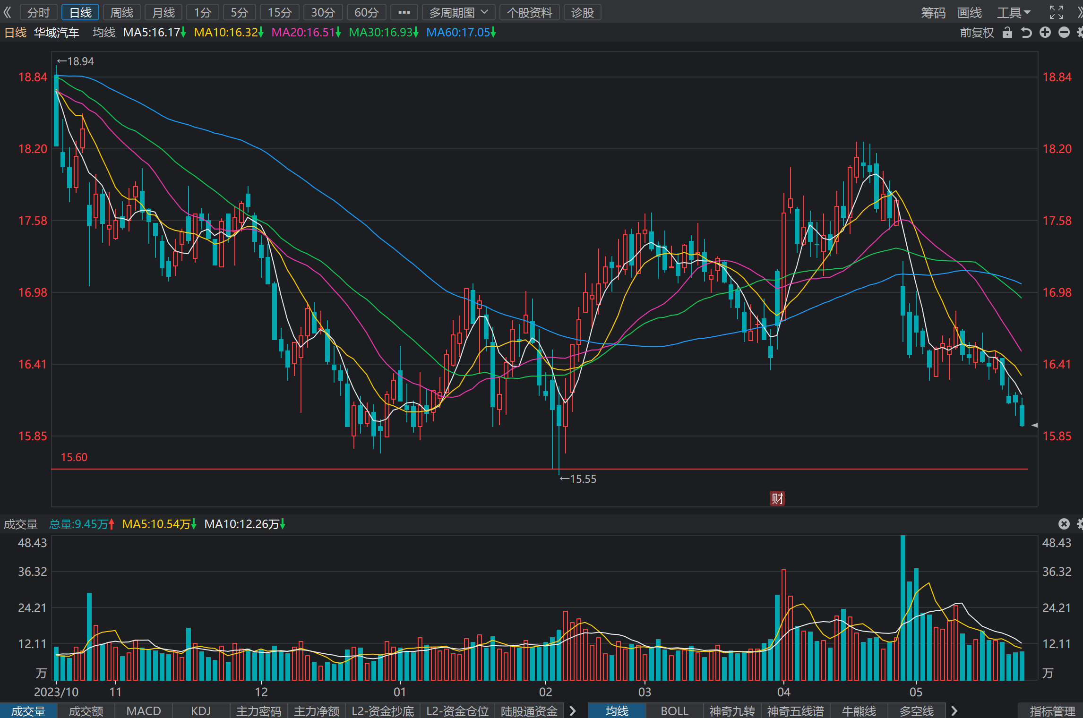Click the red 15.60 horizontal price line
This screenshot has width=1083, height=718.
pyautogui.click(x=540, y=469)
